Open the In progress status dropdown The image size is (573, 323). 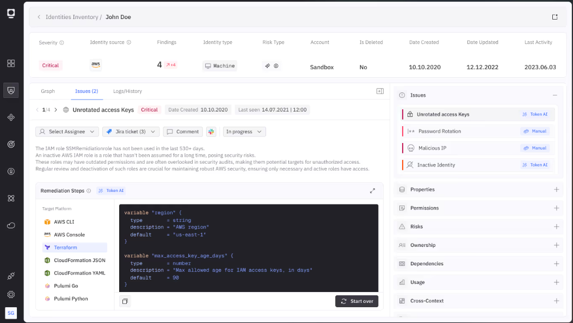click(244, 132)
